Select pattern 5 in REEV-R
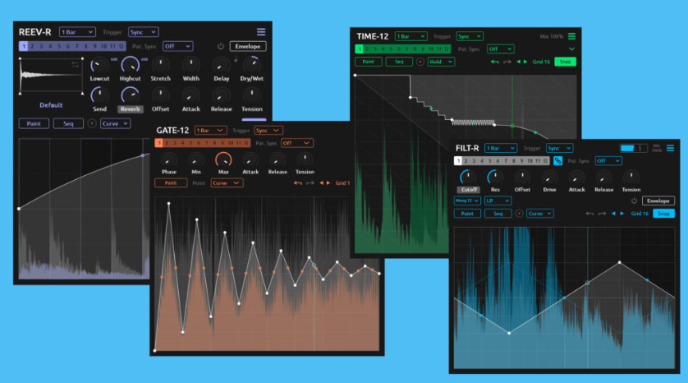Screen dimensions: 688x383 pyautogui.click(x=60, y=47)
